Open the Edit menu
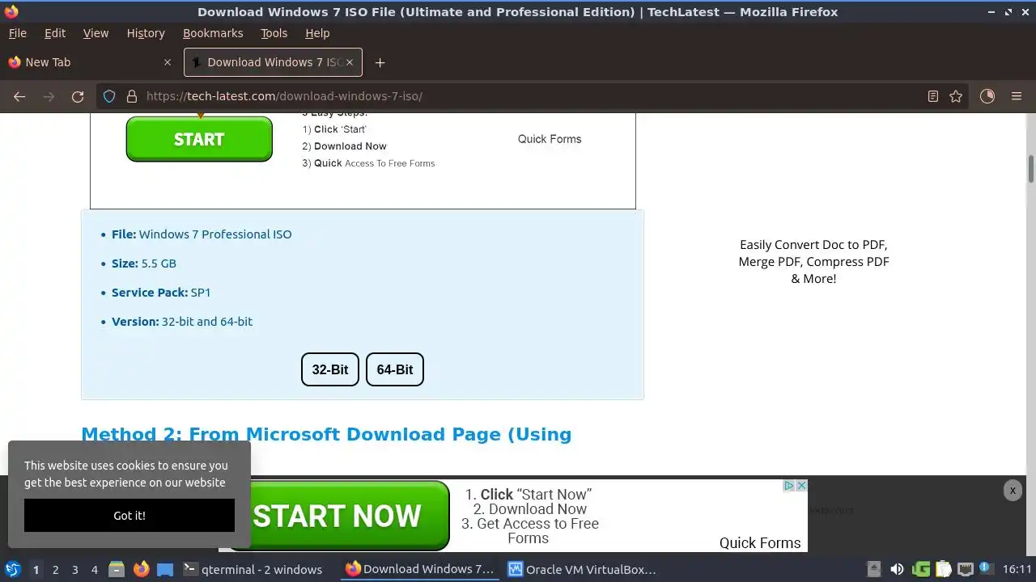Viewport: 1036px width, 582px height. pos(55,33)
